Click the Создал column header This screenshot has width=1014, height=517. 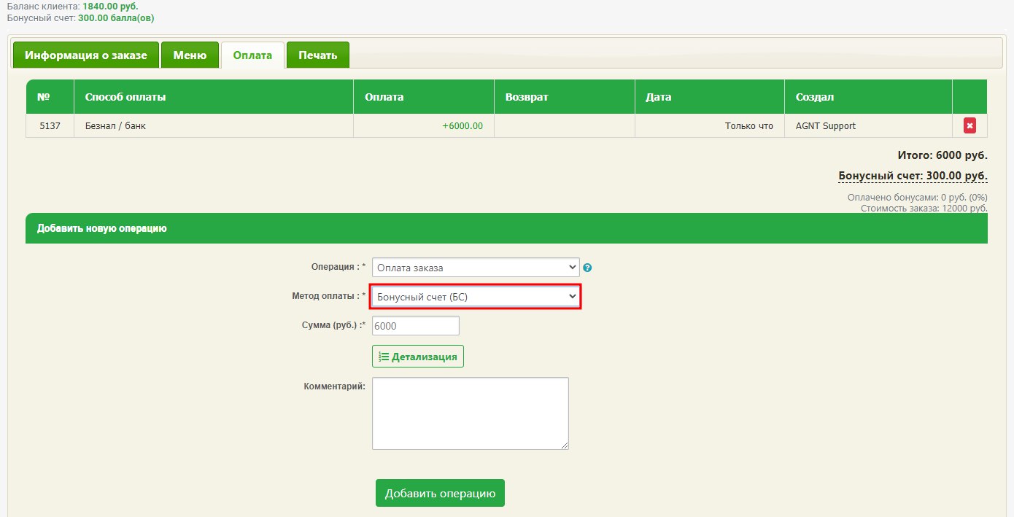pos(815,97)
